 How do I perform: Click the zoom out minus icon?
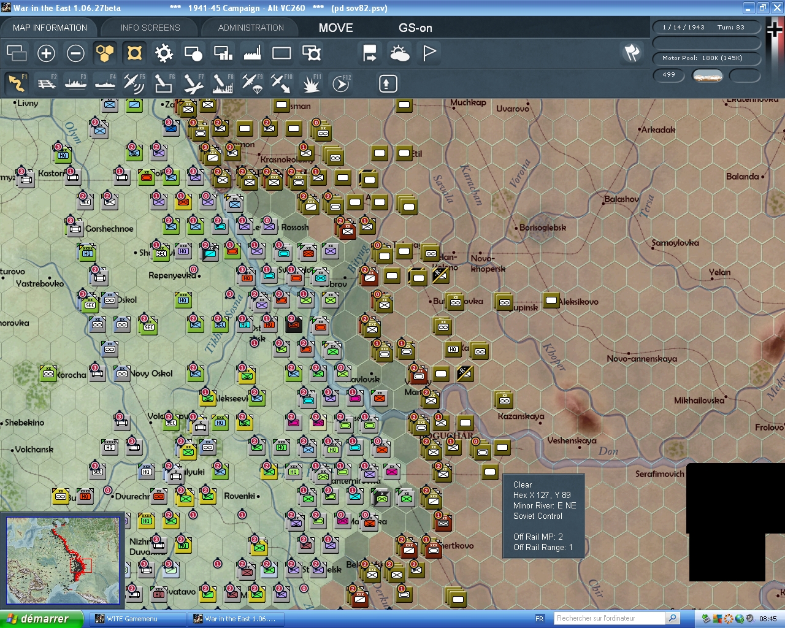75,53
